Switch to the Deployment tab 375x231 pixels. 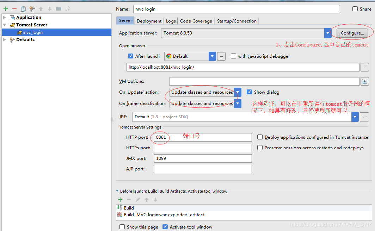point(149,21)
